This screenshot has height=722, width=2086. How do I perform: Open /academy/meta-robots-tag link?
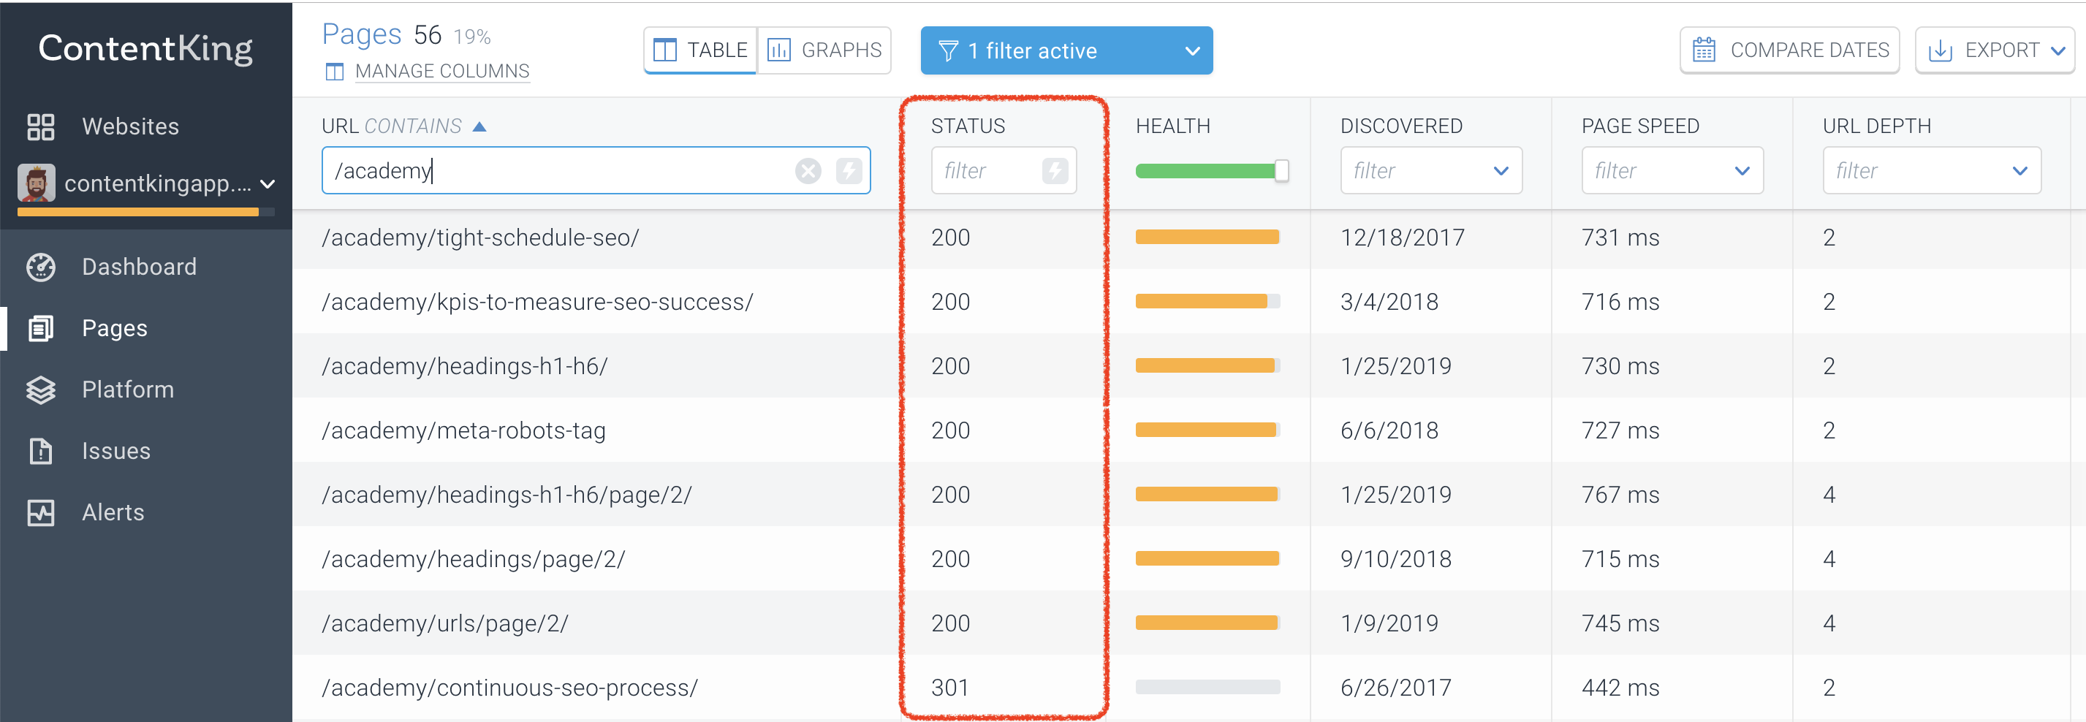463,430
